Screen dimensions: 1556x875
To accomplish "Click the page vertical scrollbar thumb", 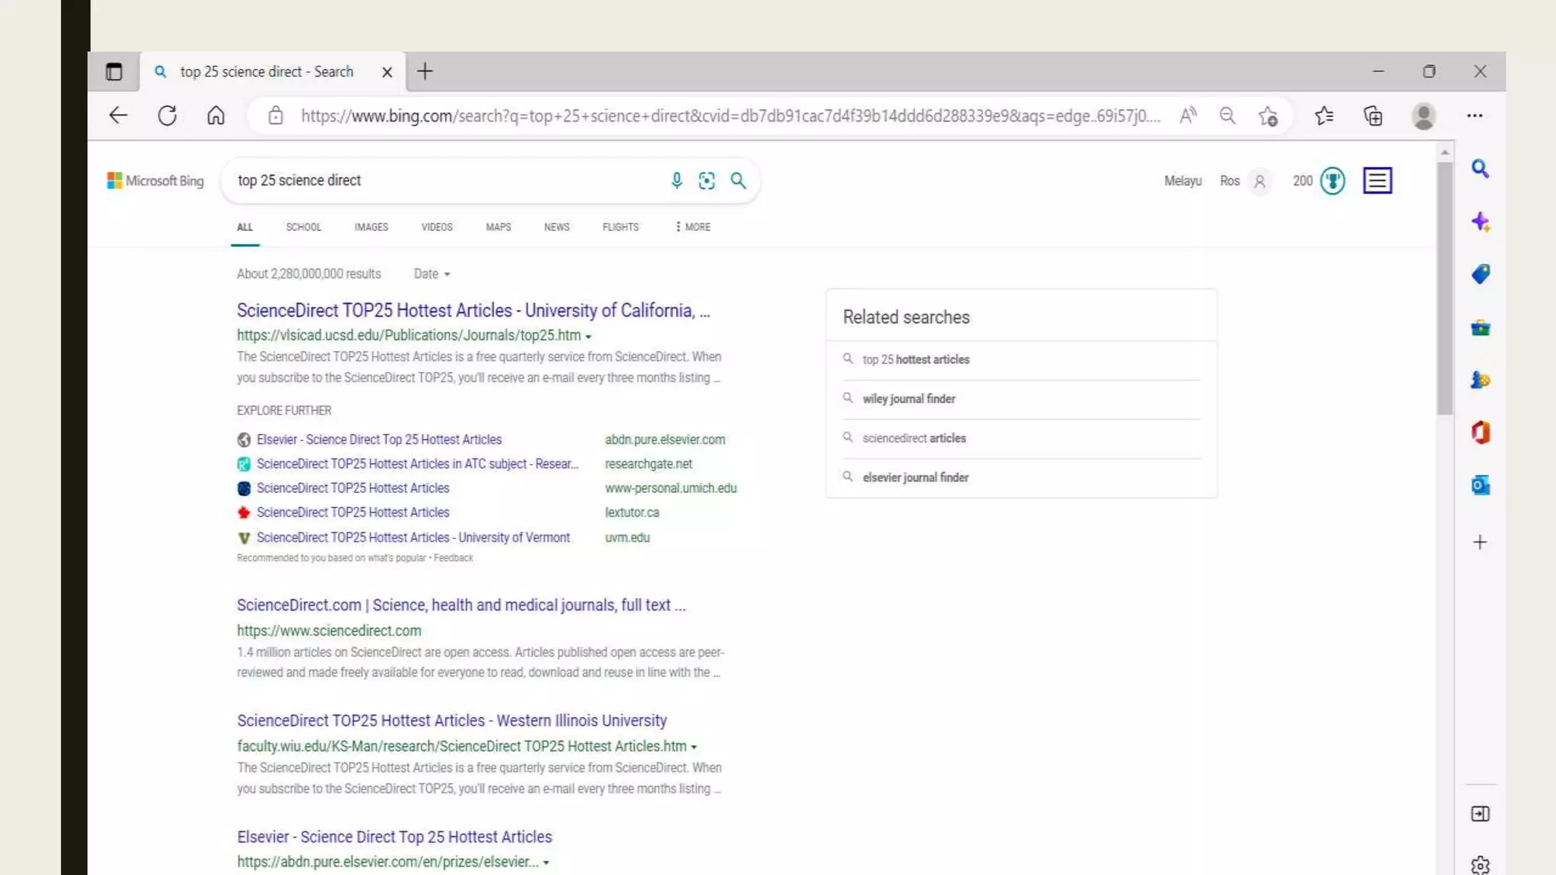I will click(1444, 289).
